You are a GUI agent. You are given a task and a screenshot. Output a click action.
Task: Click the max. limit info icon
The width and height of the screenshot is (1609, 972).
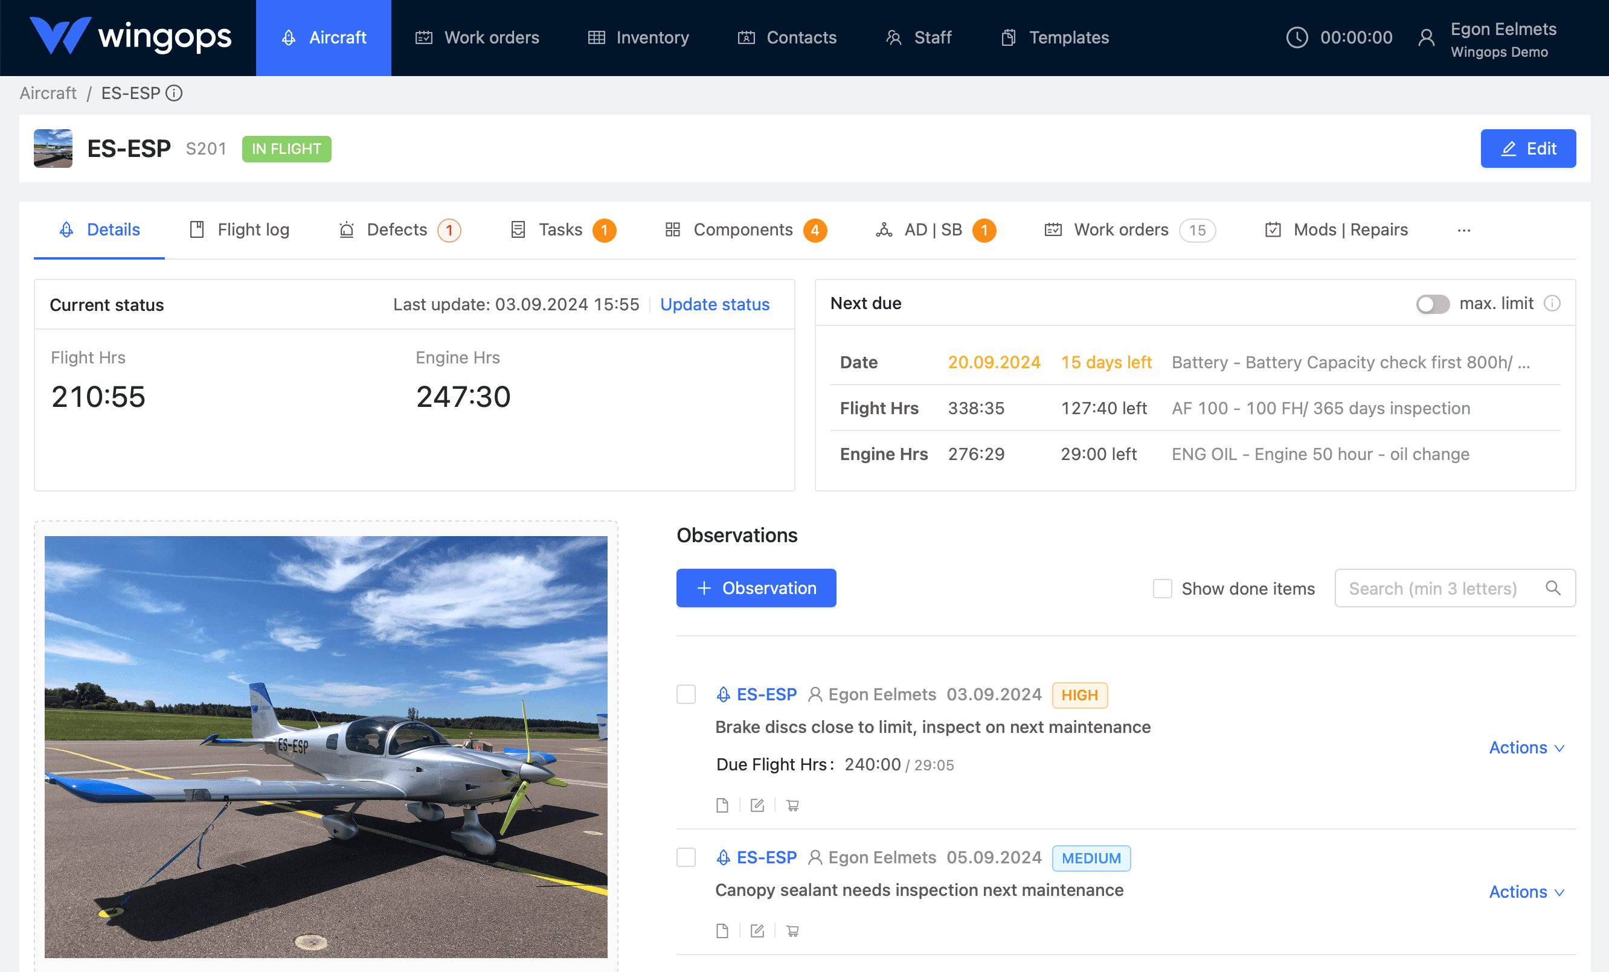tap(1552, 304)
